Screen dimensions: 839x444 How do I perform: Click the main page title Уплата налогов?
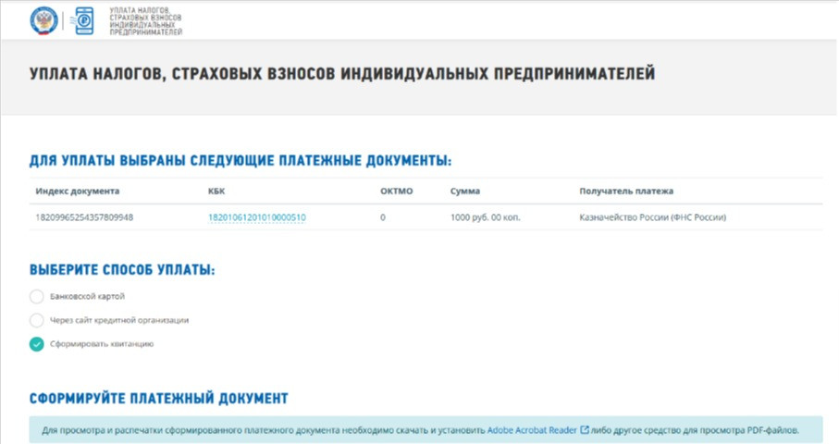342,73
